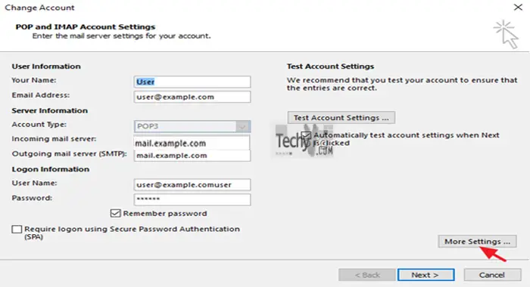Click the Account Type dropdown arrow

point(242,126)
